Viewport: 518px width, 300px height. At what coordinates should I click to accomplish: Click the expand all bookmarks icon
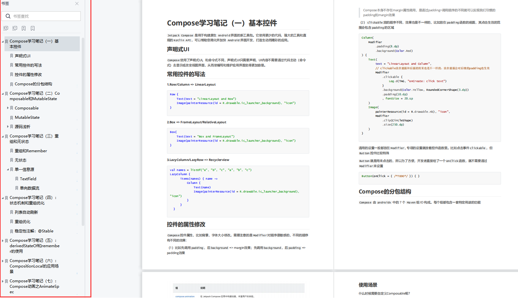click(6, 28)
